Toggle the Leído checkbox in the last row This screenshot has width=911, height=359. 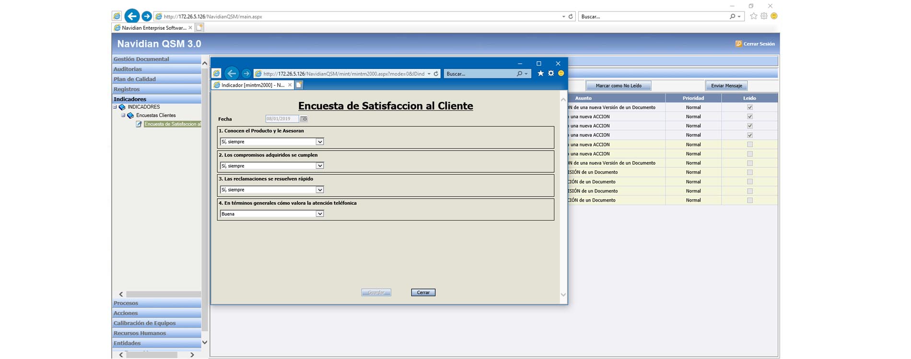pos(749,201)
